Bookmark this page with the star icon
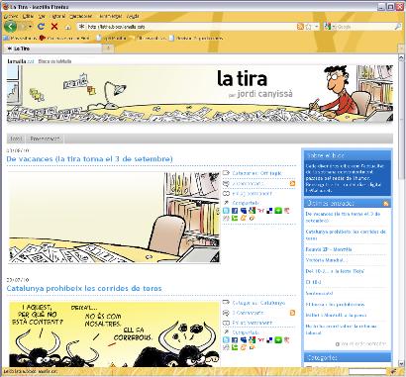 tap(308, 27)
